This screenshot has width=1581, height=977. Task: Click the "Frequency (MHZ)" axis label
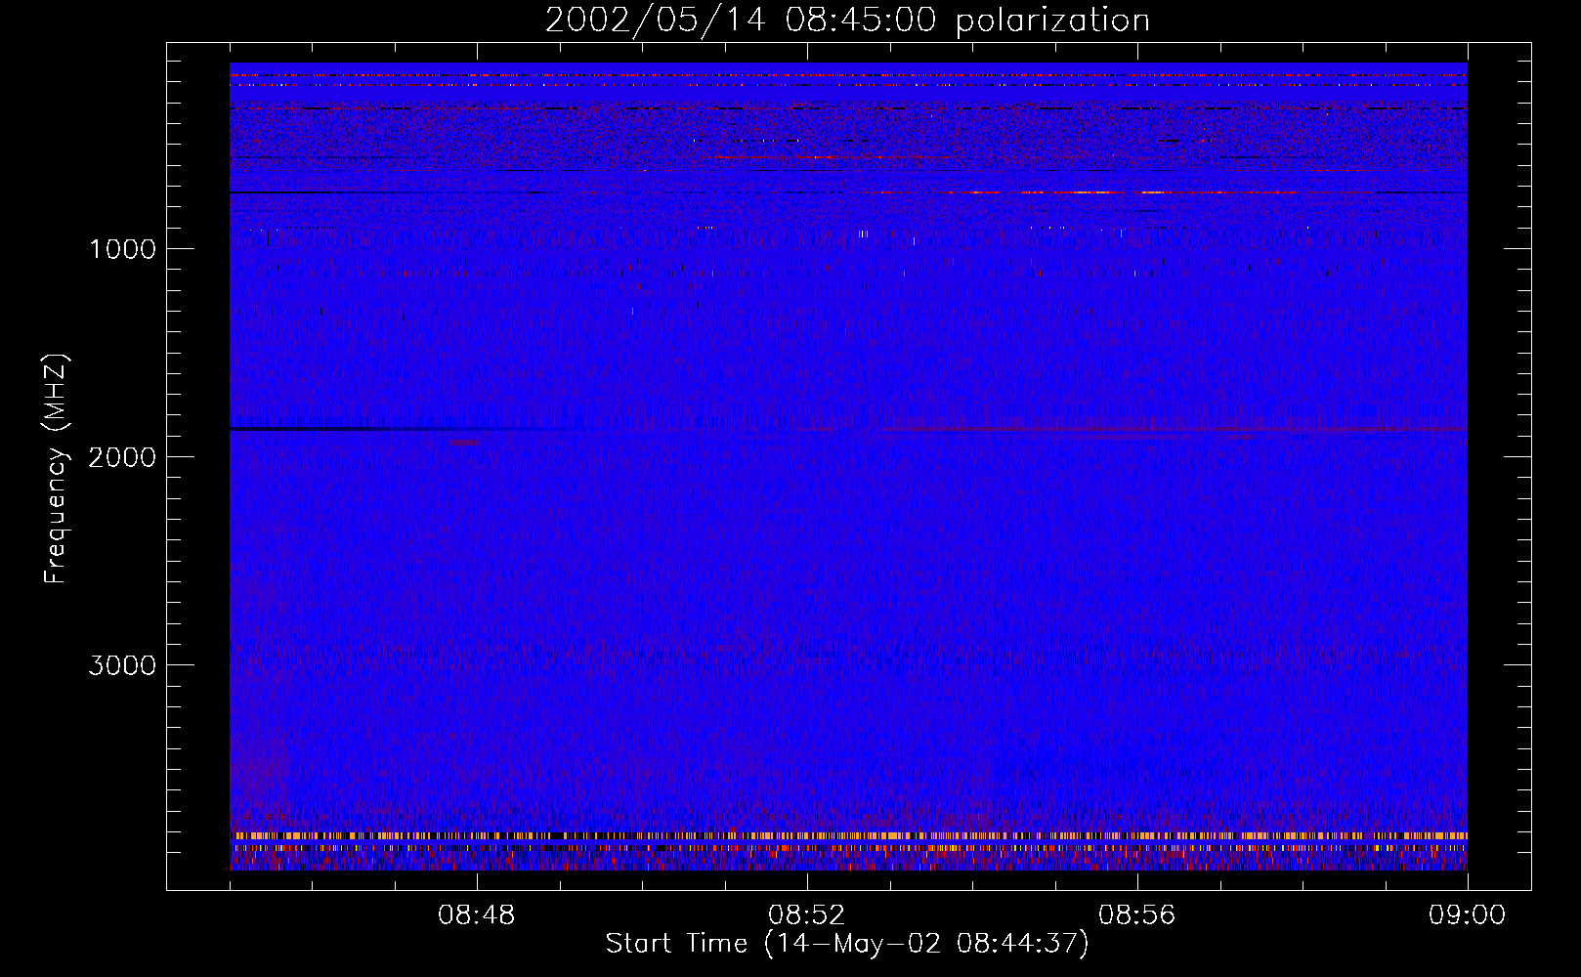[56, 469]
